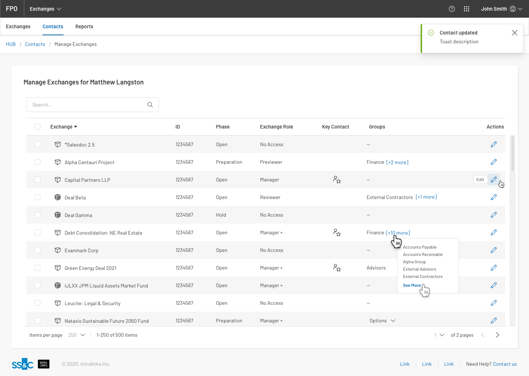Image resolution: width=529 pixels, height=376 pixels.
Task: Open the Reports tab
Action: 84,26
